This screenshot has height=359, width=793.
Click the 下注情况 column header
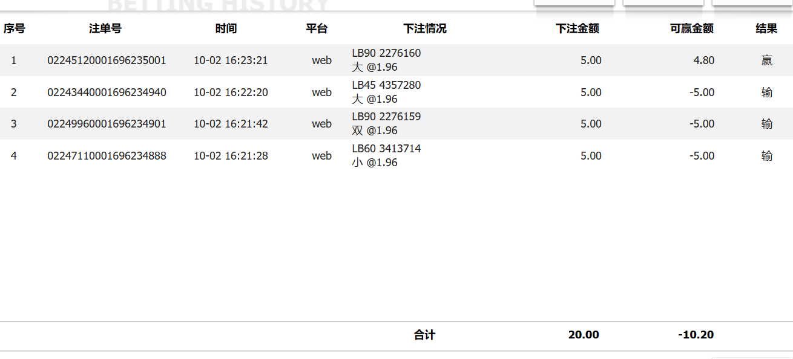click(x=424, y=28)
